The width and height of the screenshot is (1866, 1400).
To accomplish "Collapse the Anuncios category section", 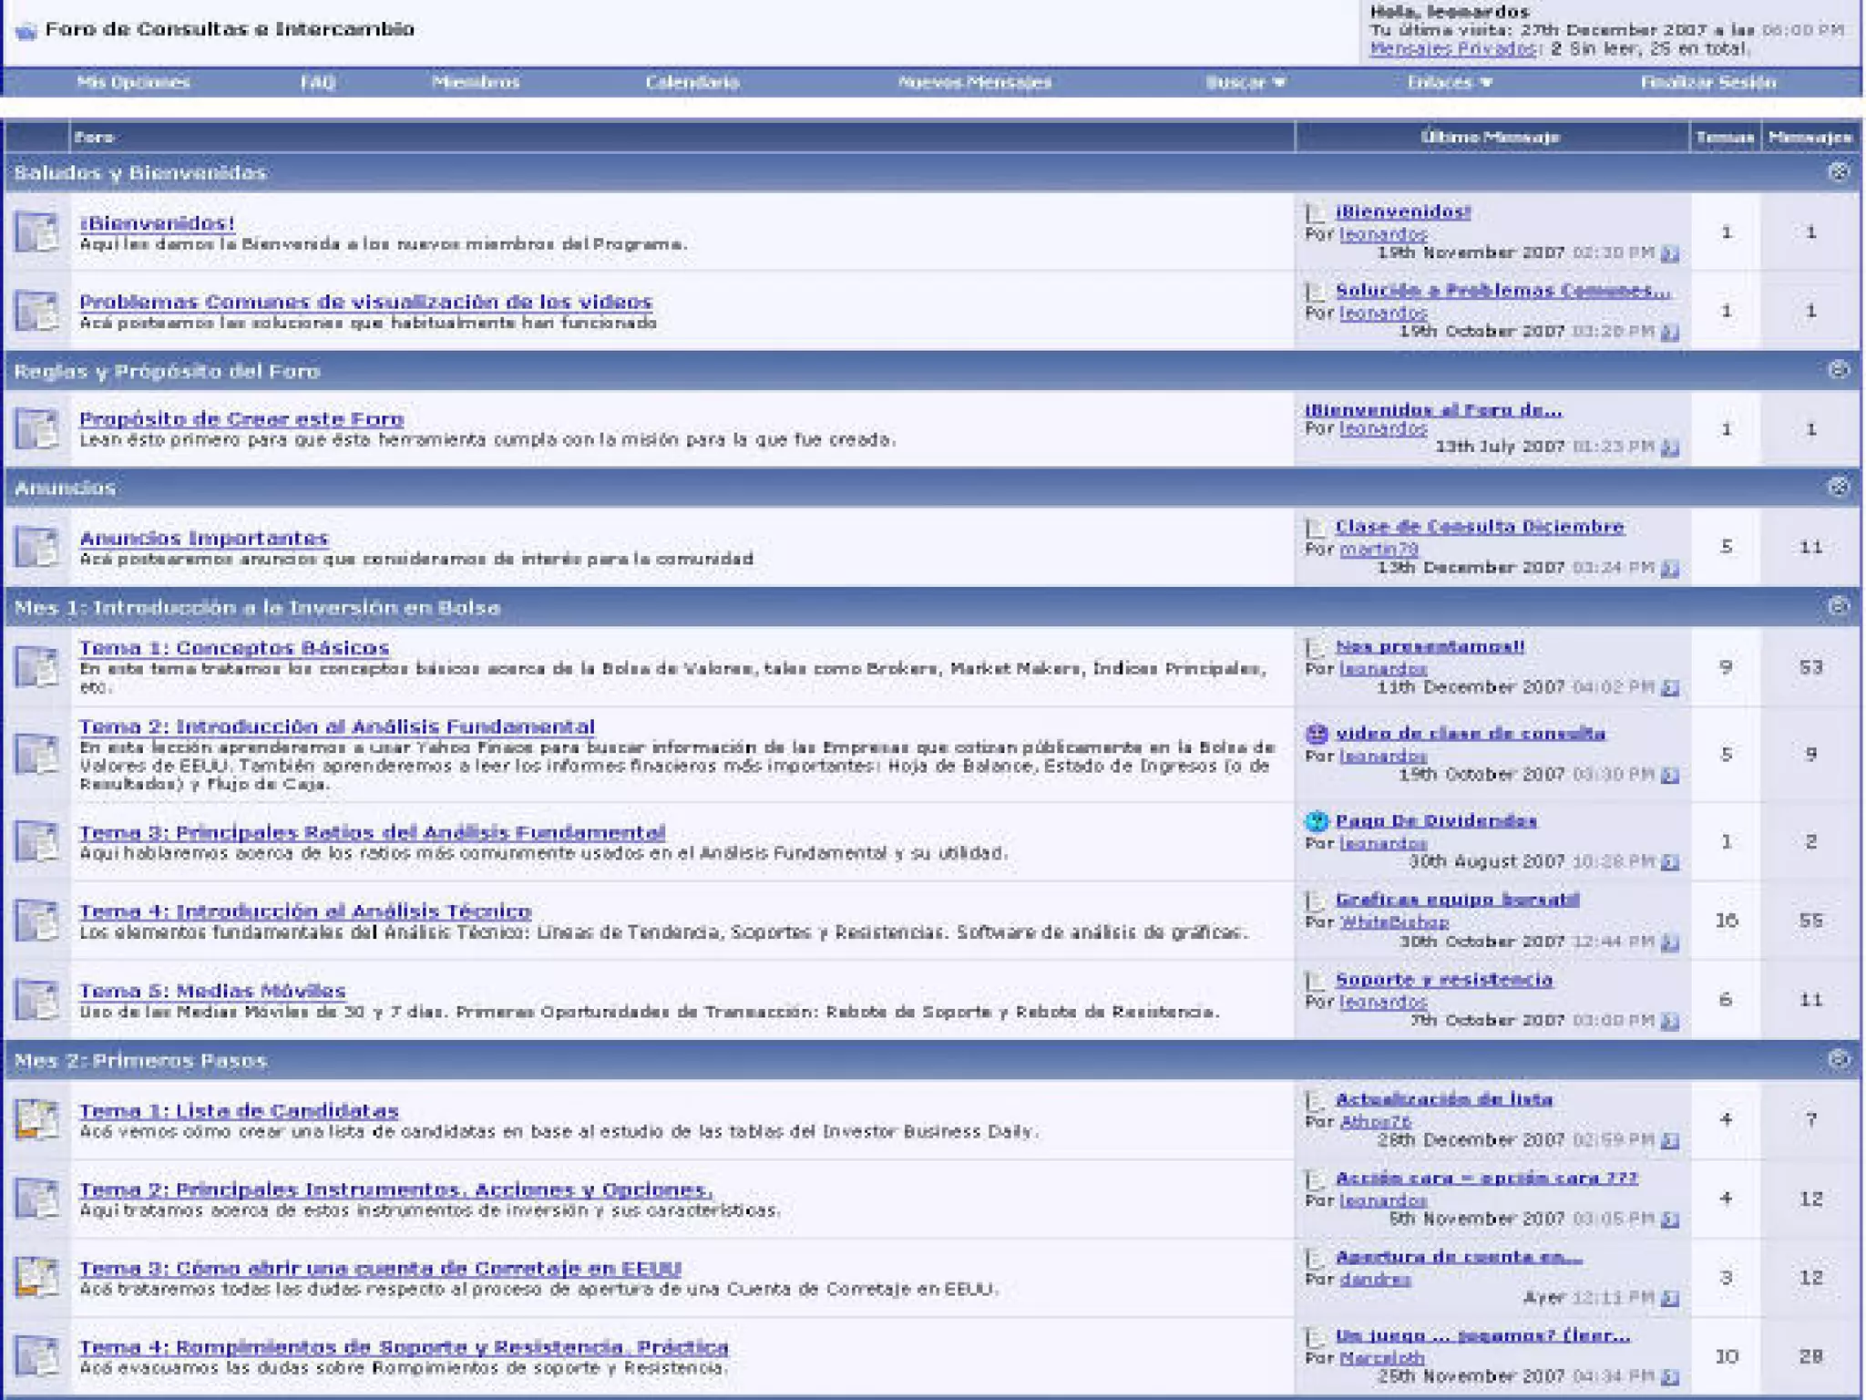I will (x=1838, y=487).
